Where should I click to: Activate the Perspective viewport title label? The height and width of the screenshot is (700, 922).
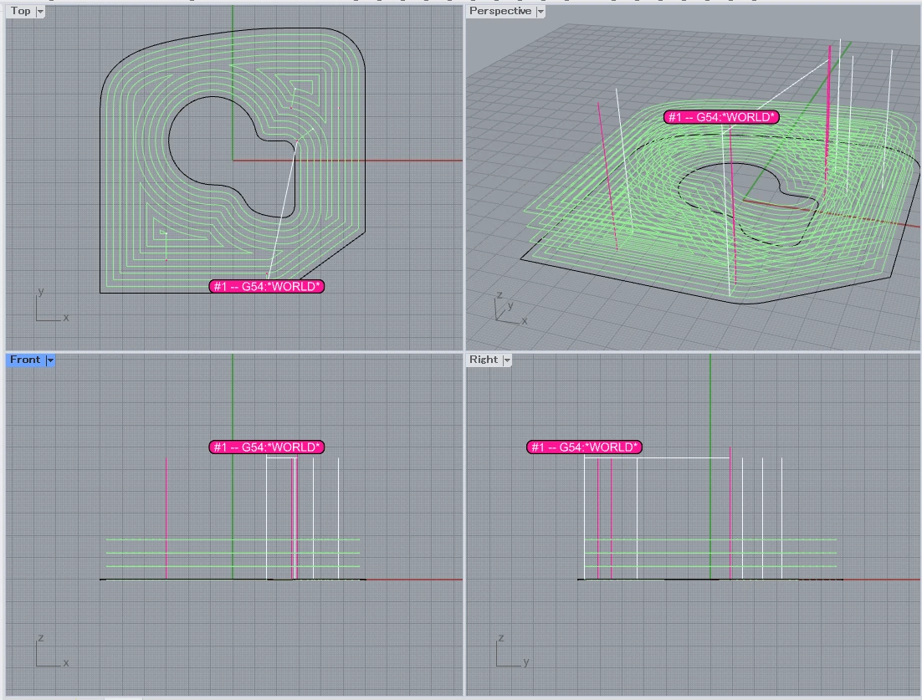coord(499,11)
